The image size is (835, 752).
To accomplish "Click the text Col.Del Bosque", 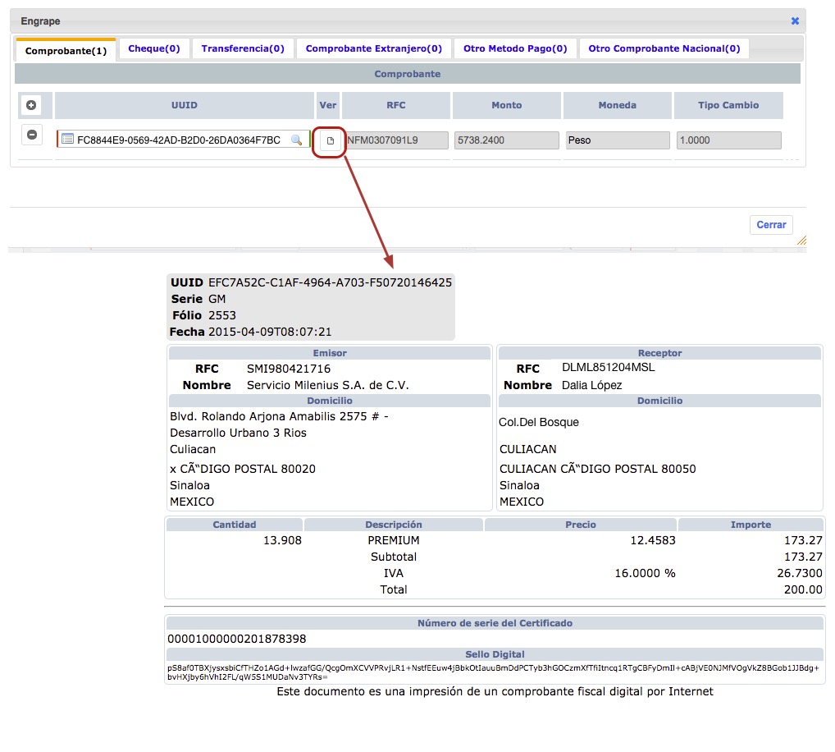I will tap(538, 422).
